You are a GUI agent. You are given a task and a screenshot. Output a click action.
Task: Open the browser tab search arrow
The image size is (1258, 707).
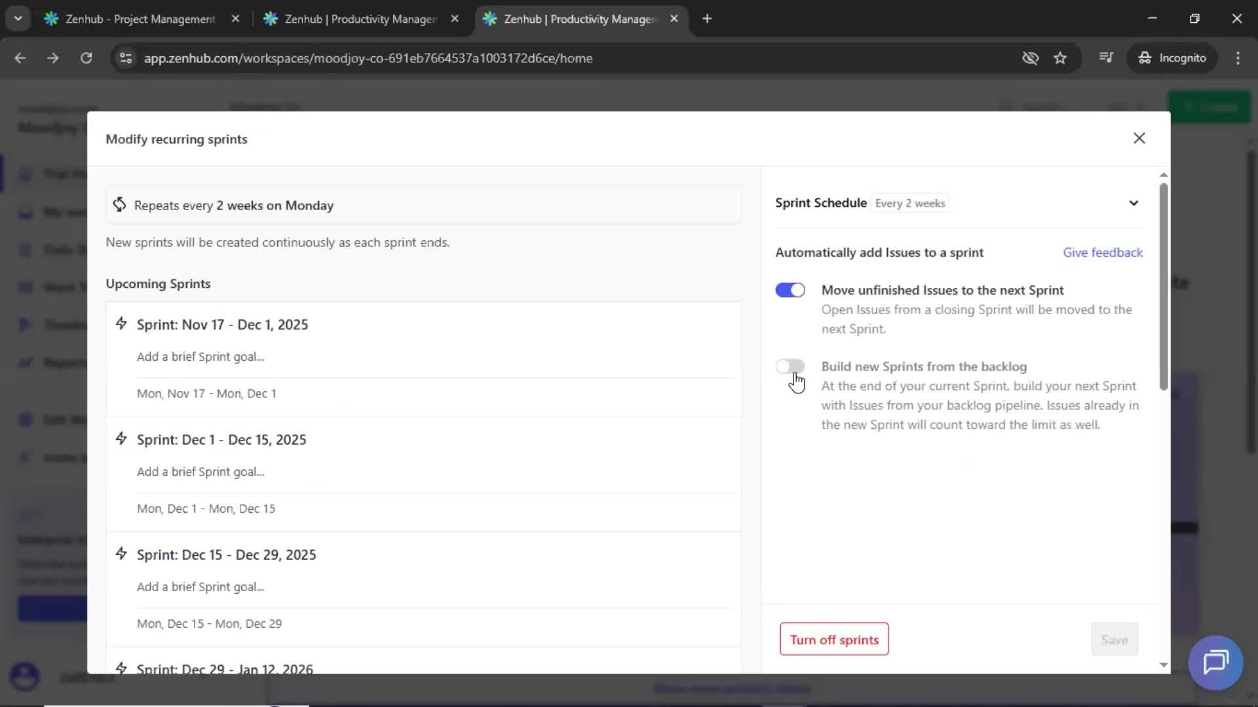(18, 18)
